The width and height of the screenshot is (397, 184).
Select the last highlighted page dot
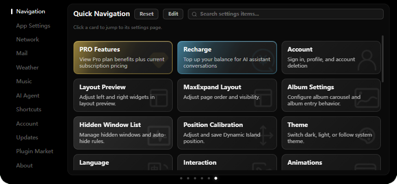(216, 178)
